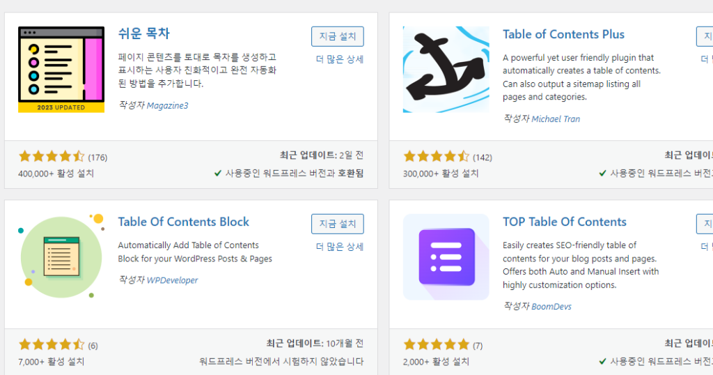Open the TOP Table Of Contents title link
Image resolution: width=713 pixels, height=375 pixels.
[x=564, y=222]
